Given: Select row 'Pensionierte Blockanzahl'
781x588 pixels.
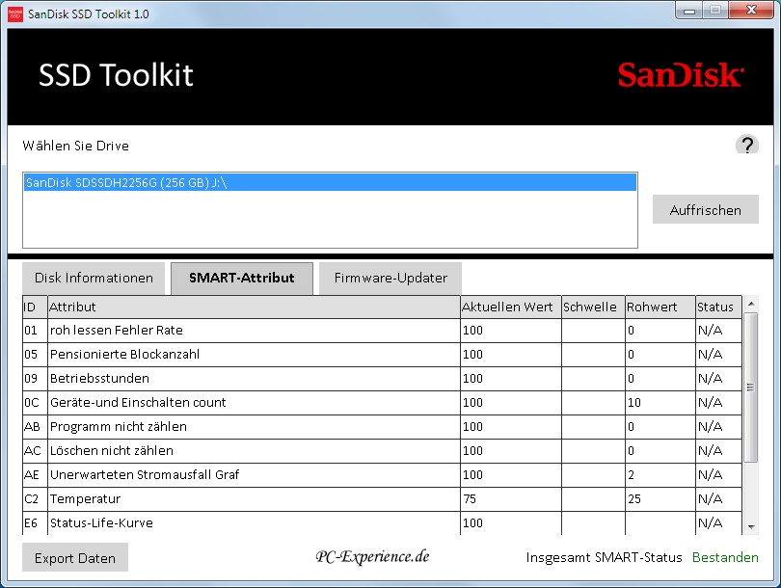Looking at the screenshot, I should (382, 354).
